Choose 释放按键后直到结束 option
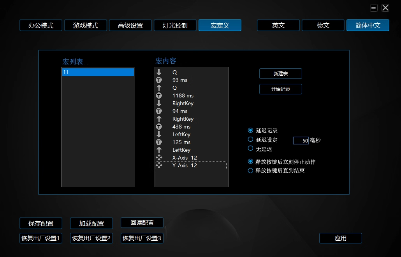Image resolution: width=401 pixels, height=257 pixels. pyautogui.click(x=250, y=170)
